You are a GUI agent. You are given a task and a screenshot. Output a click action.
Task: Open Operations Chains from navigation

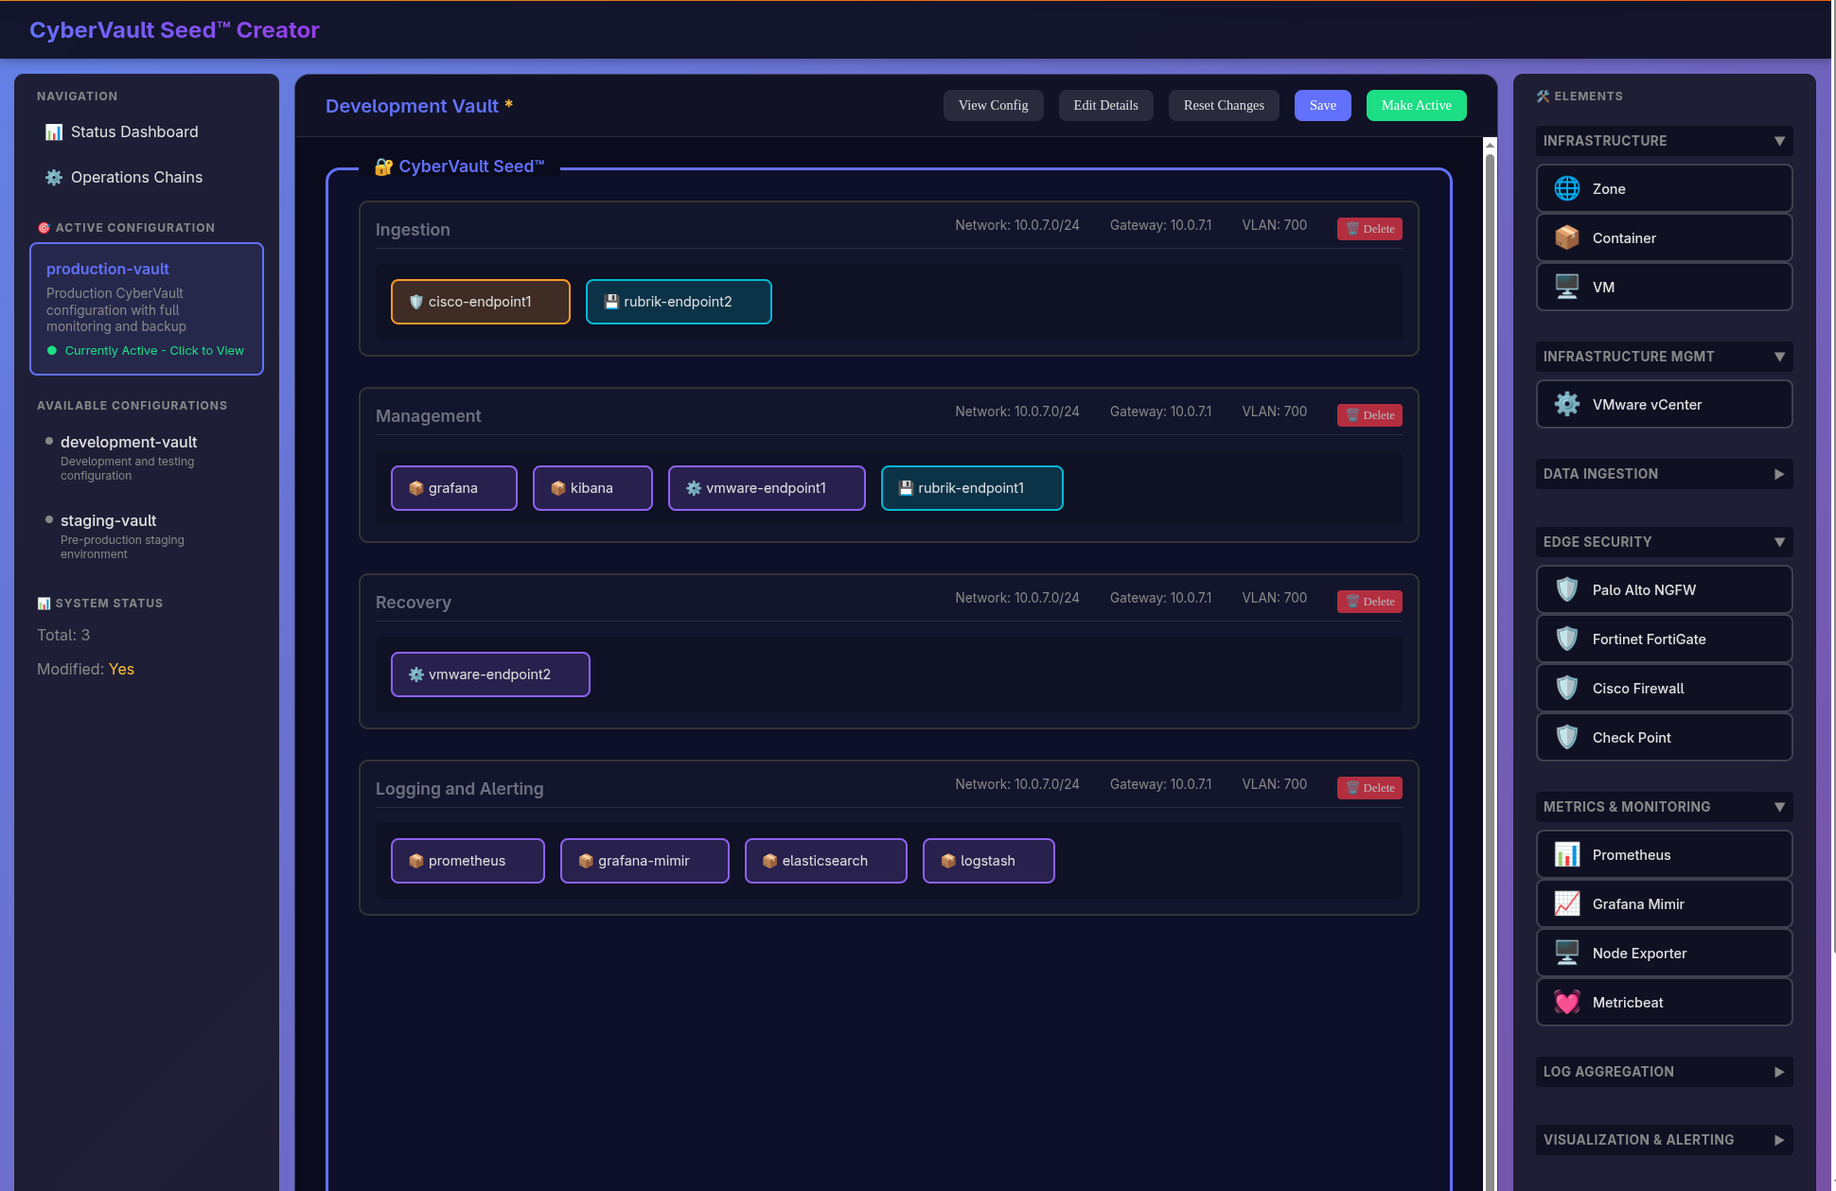136,177
